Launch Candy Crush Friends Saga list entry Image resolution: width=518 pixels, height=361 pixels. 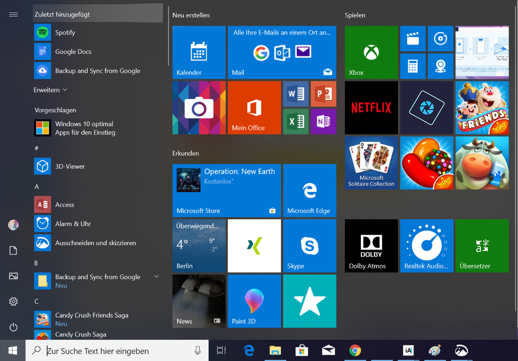point(98,319)
